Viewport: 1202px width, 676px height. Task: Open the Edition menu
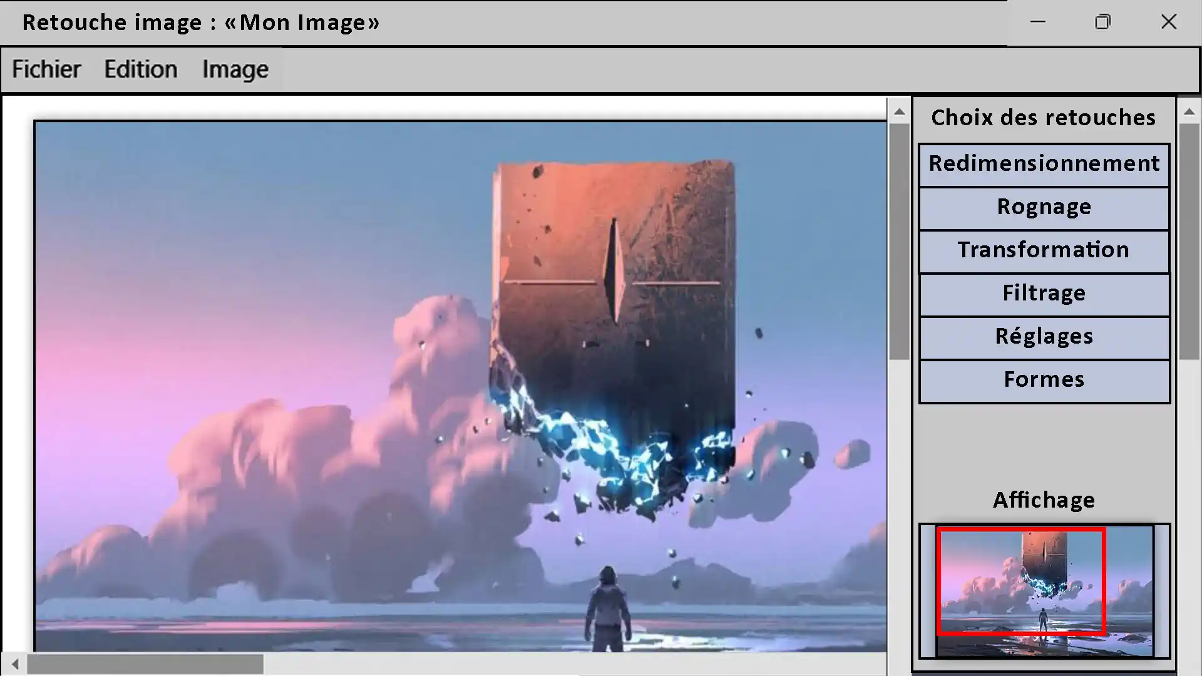pyautogui.click(x=141, y=69)
